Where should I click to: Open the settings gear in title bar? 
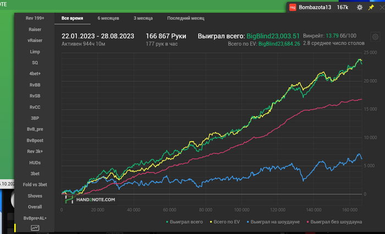[x=360, y=7]
